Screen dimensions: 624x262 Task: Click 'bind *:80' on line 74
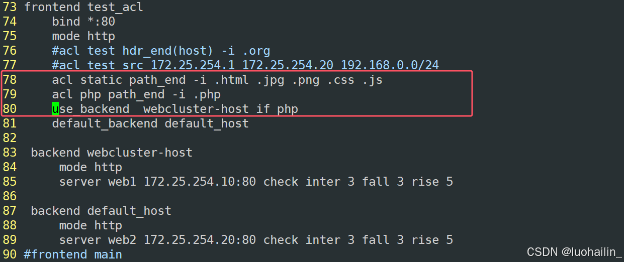tap(83, 22)
